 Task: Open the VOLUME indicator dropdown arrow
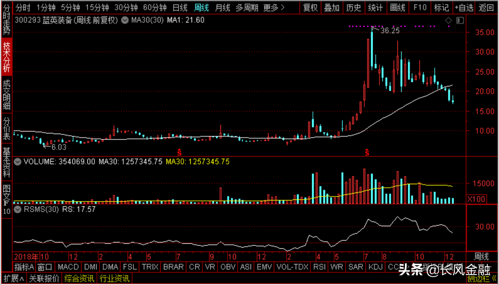18,162
